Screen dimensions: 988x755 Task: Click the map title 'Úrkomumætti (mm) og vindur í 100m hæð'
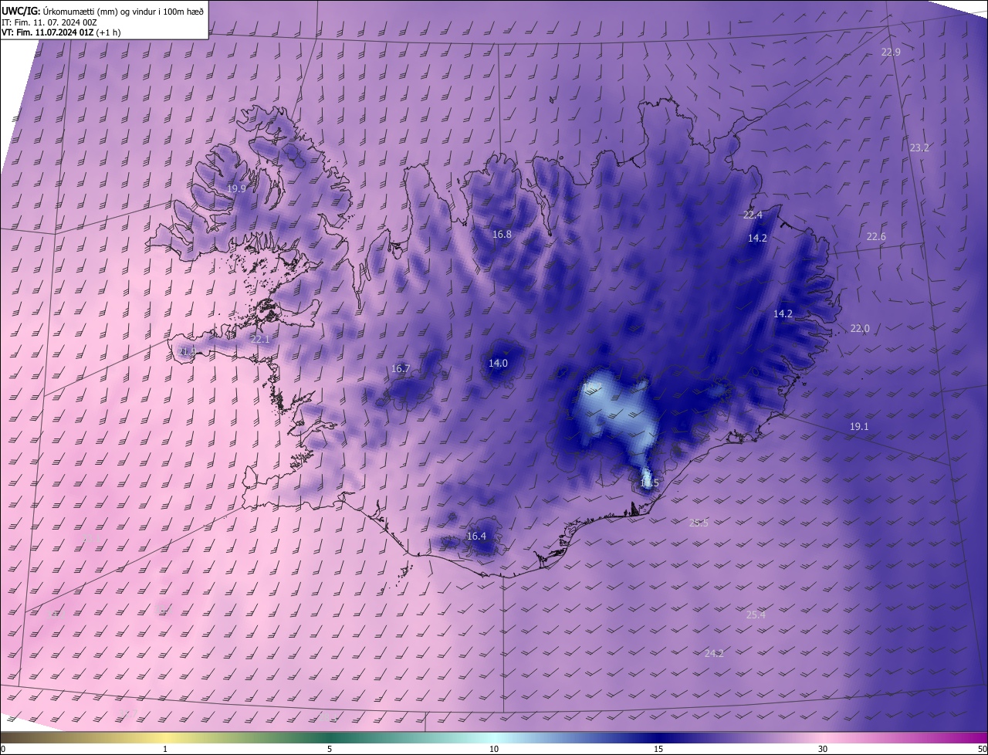point(123,10)
